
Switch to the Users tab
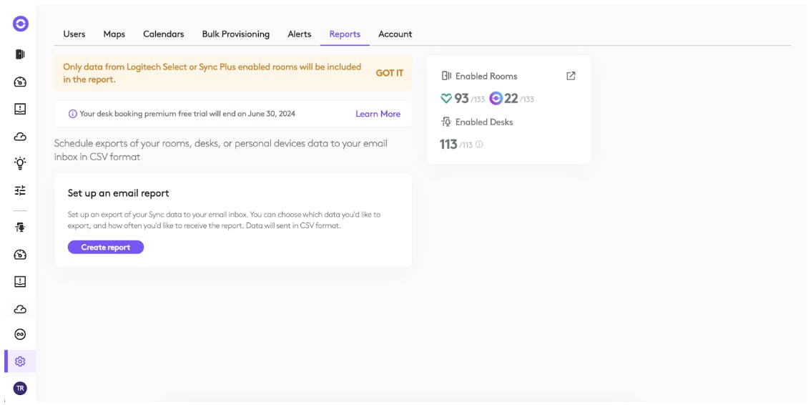click(74, 34)
